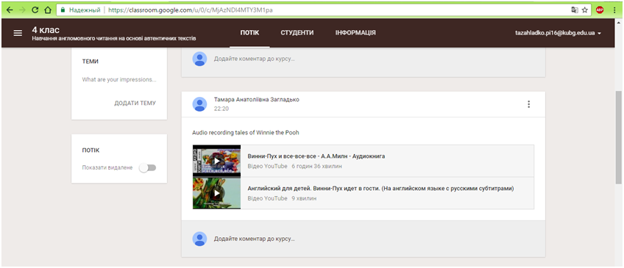Switch to СТУДЕНТИ tab

(297, 33)
